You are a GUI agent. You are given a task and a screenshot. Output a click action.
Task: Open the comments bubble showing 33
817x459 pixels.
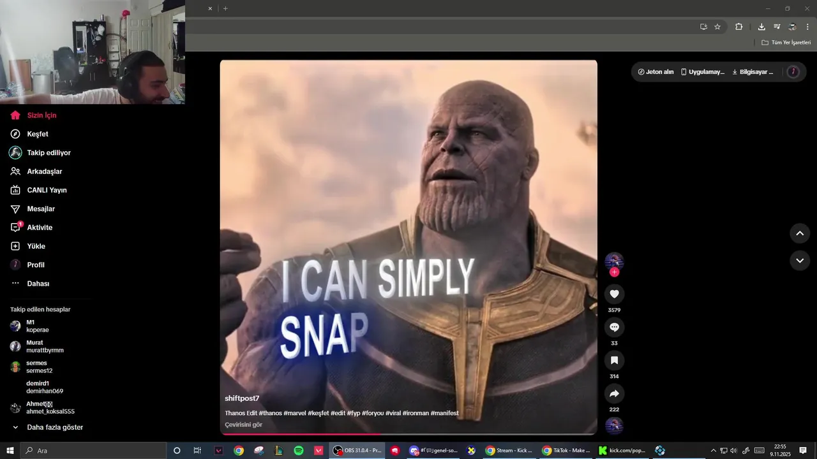[x=614, y=327]
